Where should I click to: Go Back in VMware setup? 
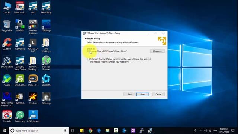pos(130,94)
